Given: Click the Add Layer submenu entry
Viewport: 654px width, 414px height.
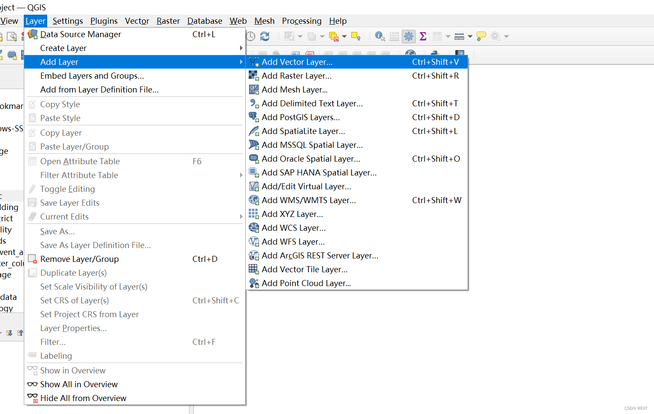Looking at the screenshot, I should [135, 62].
